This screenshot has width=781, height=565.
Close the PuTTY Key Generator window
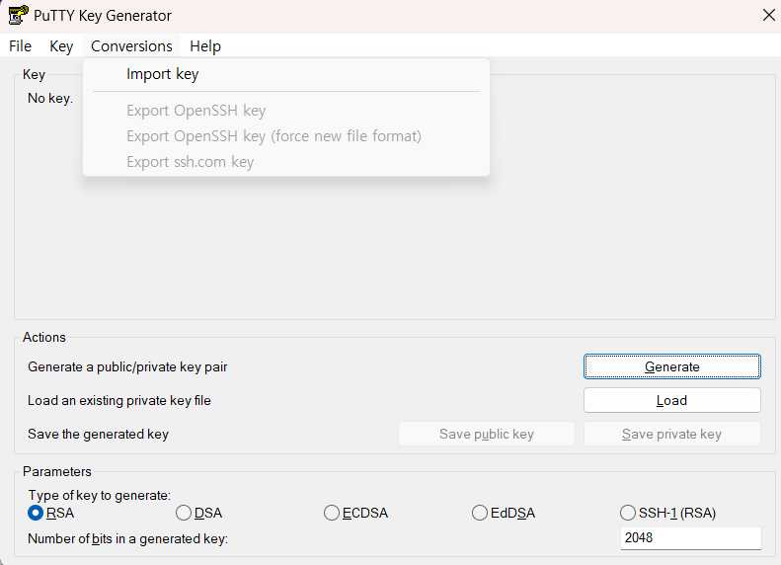768,15
